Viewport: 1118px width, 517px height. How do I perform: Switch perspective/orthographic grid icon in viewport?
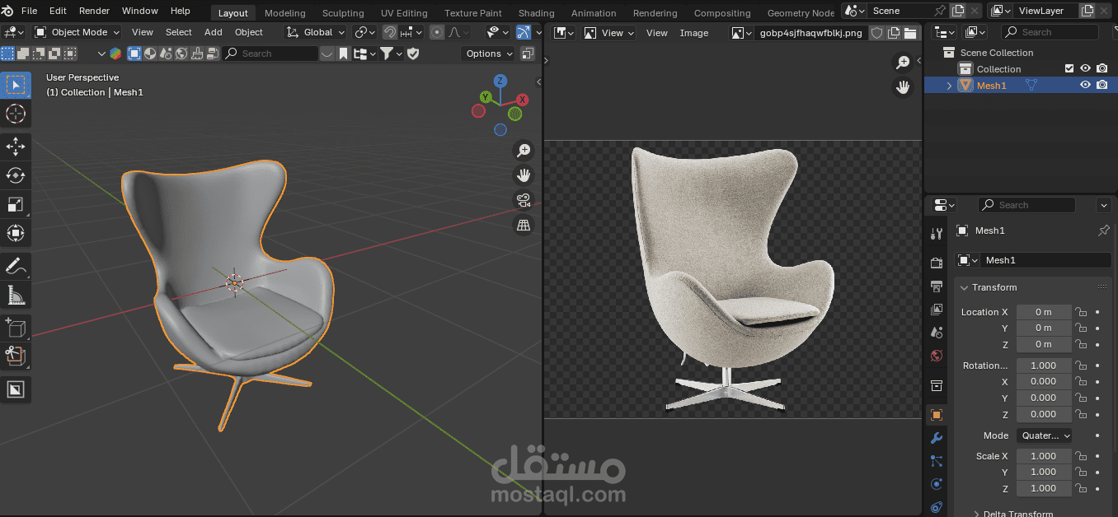click(x=524, y=225)
